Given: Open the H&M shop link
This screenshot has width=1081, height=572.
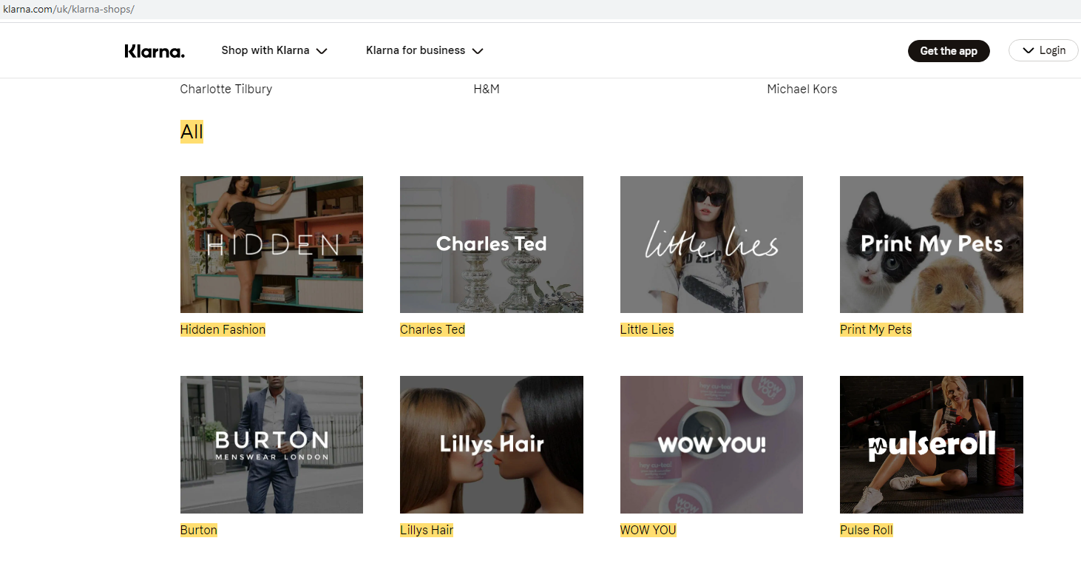Looking at the screenshot, I should (x=487, y=89).
